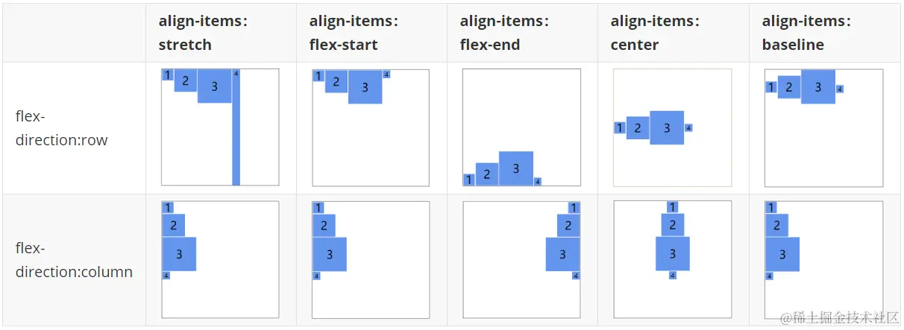The height and width of the screenshot is (330, 904).
Task: Click box 2 in the row center demo
Action: tap(638, 128)
